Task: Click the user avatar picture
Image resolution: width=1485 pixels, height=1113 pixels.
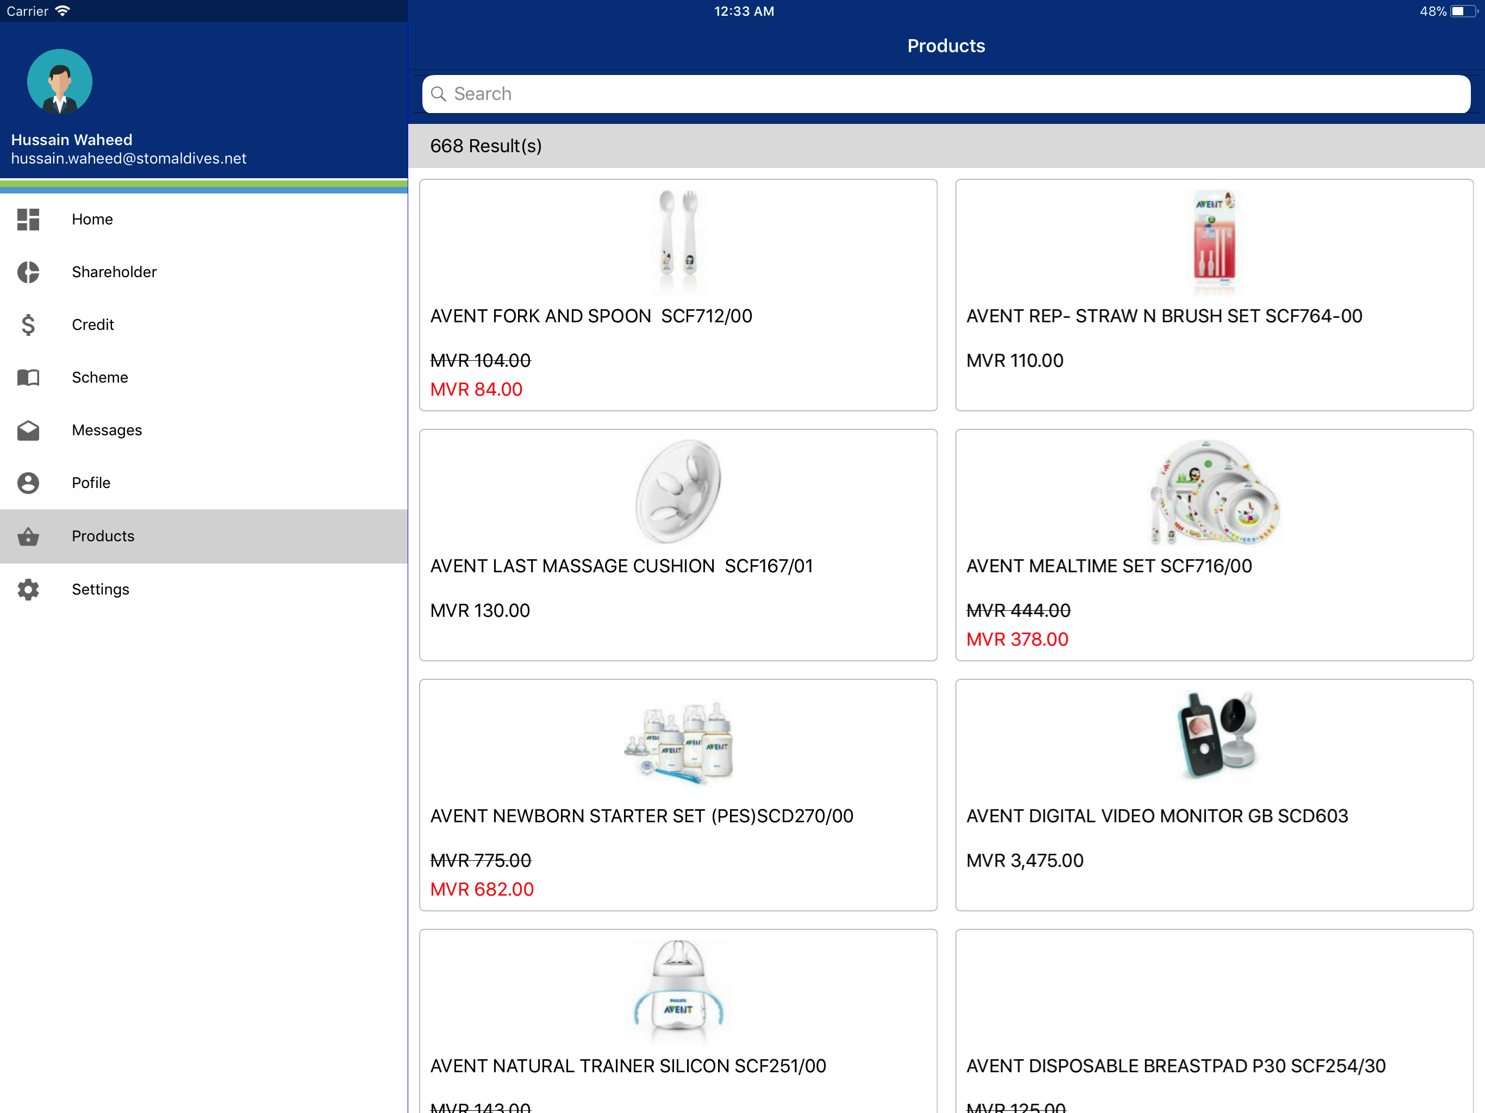Action: click(60, 81)
